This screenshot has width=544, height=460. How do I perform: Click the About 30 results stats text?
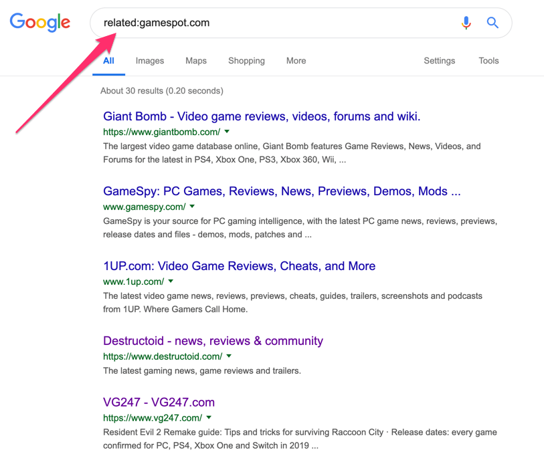click(162, 91)
